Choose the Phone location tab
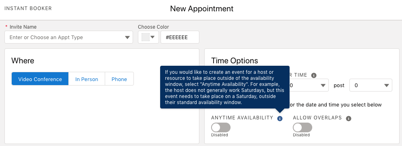402x146 pixels. tap(119, 79)
